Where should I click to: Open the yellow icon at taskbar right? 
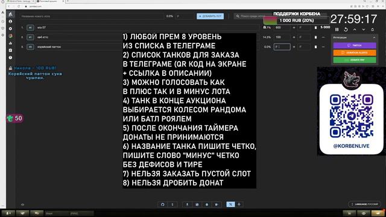click(x=378, y=213)
